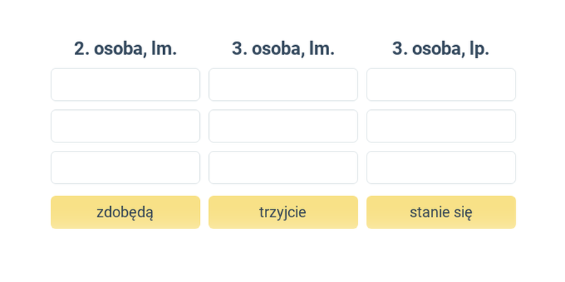This screenshot has height=282, width=565.
Task: Select the yellow 'zdobędą' word tile
Action: click(x=126, y=212)
